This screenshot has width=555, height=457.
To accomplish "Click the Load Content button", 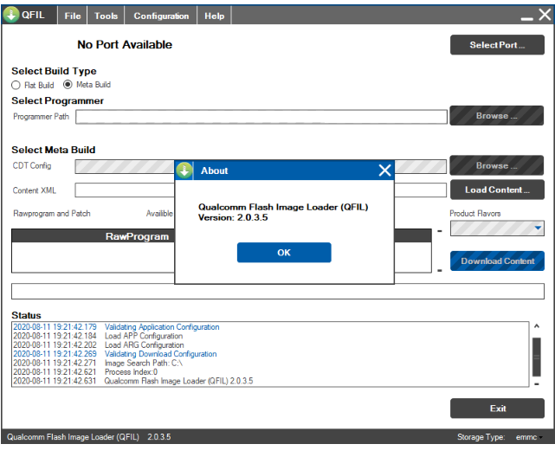I will [497, 190].
